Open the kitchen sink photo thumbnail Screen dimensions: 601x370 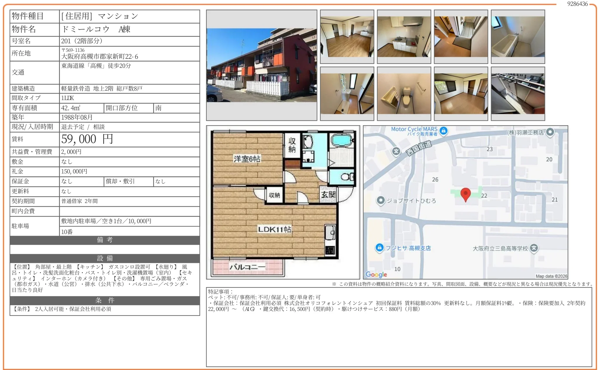(404, 37)
